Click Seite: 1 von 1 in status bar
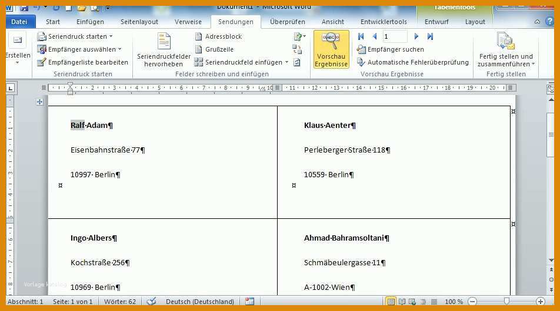560x311 pixels. click(x=72, y=302)
